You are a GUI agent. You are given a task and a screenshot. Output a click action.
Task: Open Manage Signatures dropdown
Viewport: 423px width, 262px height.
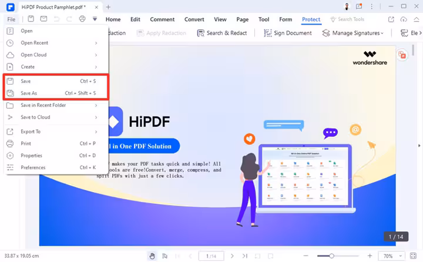[x=352, y=33]
